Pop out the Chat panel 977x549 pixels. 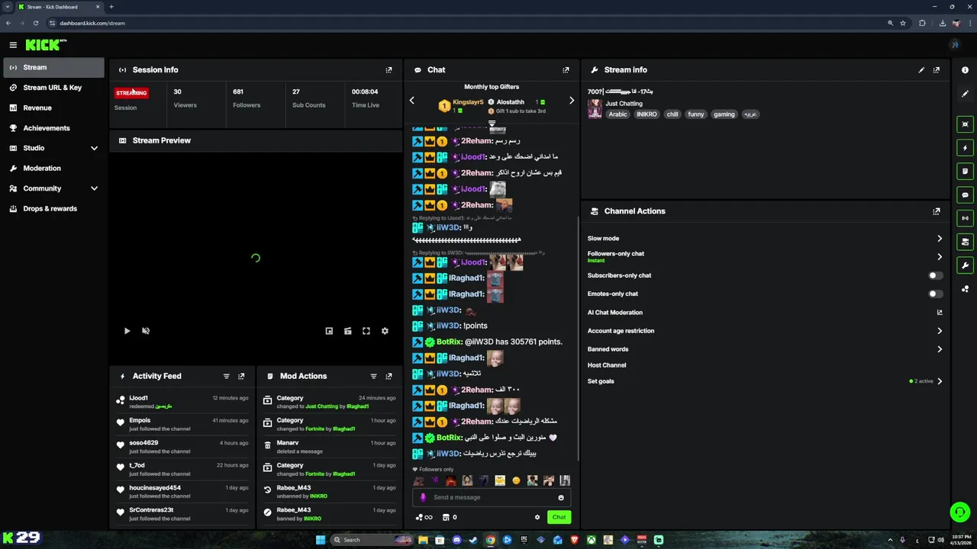tap(566, 70)
